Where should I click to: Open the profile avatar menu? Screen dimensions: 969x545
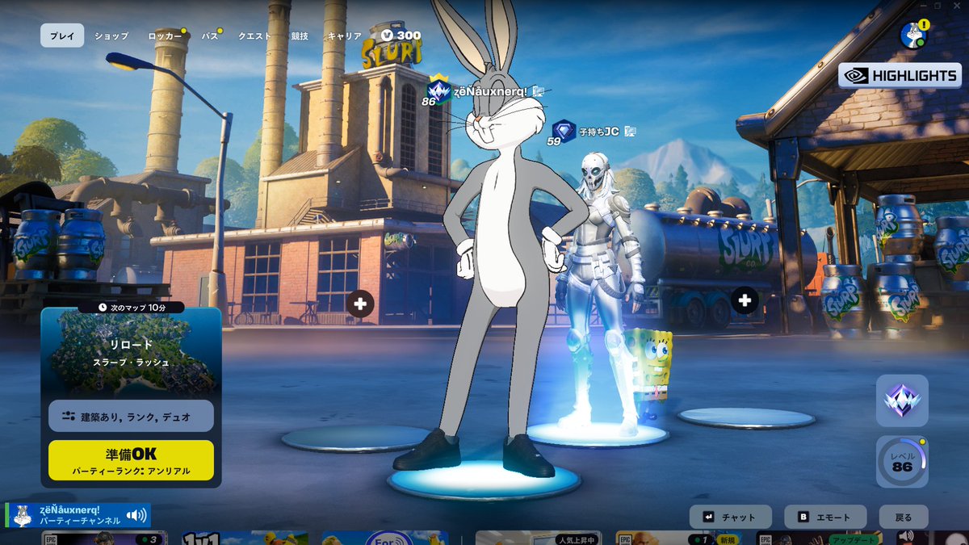point(913,36)
